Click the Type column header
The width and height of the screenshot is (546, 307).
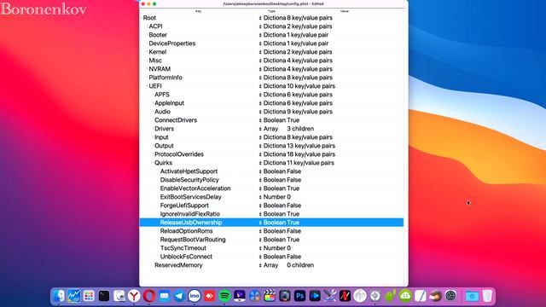[x=271, y=11]
